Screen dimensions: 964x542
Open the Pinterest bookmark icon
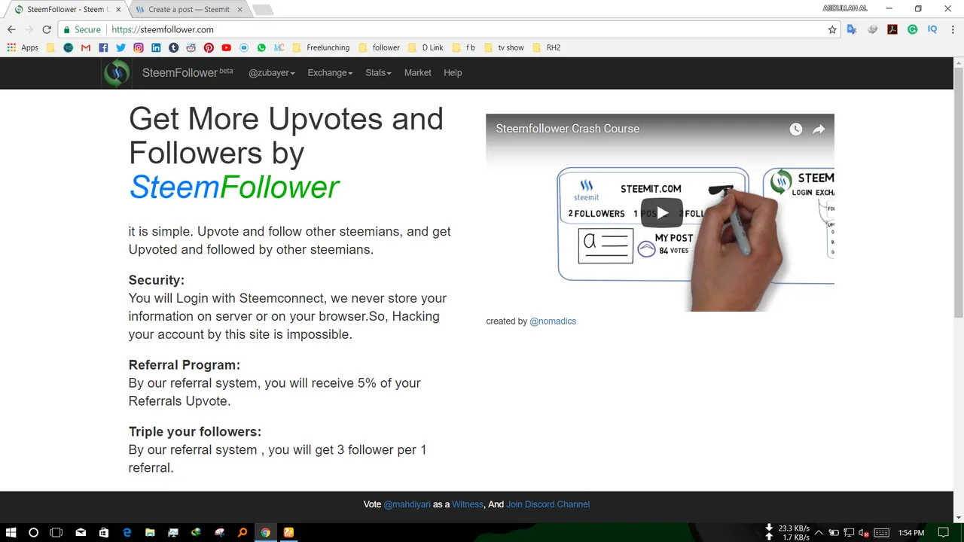(209, 47)
